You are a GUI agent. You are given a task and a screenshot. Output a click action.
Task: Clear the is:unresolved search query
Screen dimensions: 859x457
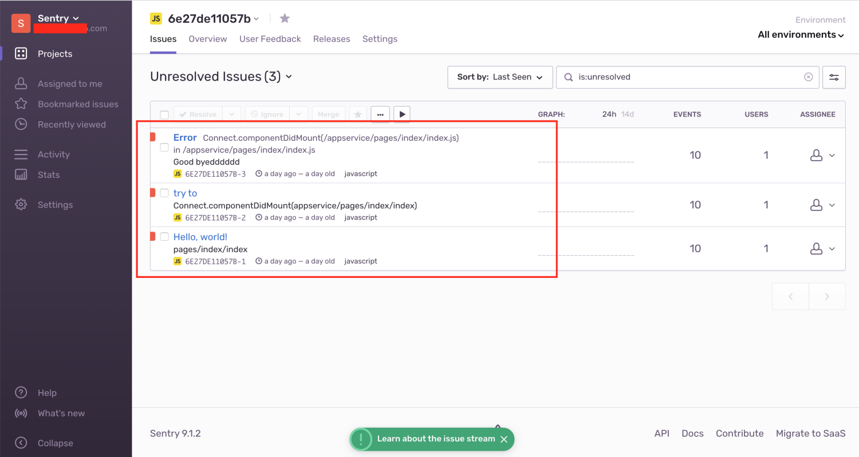(808, 77)
